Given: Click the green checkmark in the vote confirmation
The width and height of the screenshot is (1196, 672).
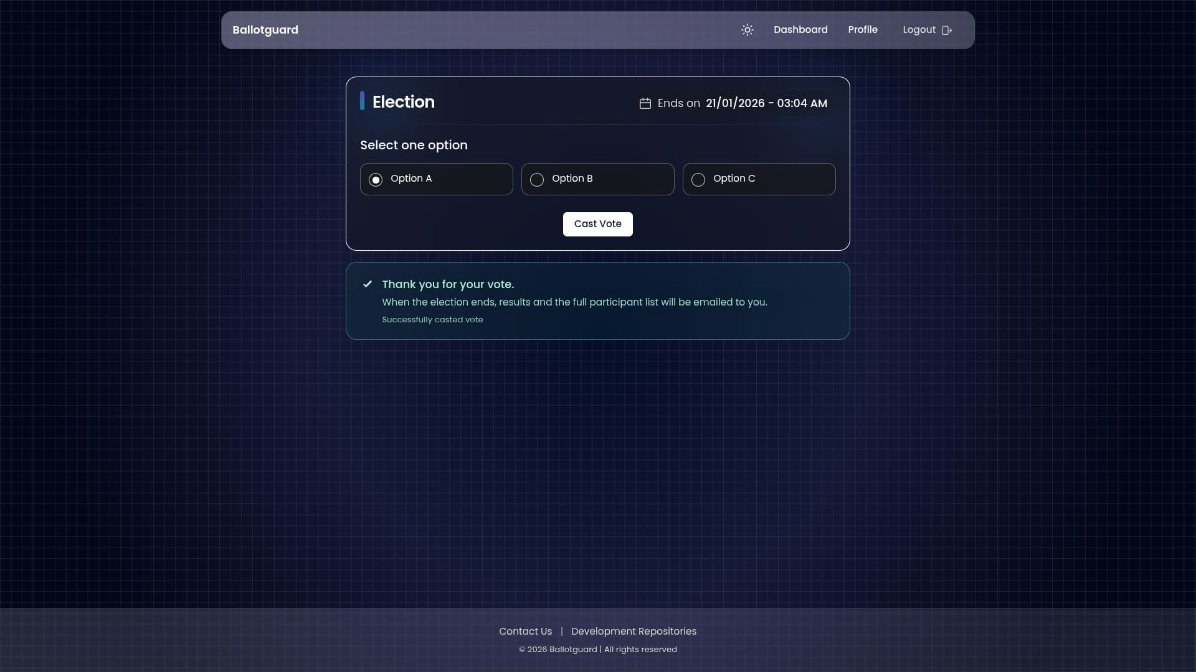Looking at the screenshot, I should click(368, 284).
